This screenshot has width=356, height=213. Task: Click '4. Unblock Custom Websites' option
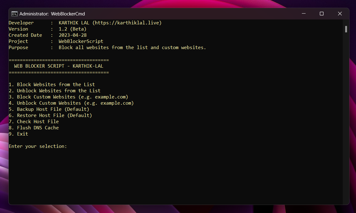[x=71, y=103]
